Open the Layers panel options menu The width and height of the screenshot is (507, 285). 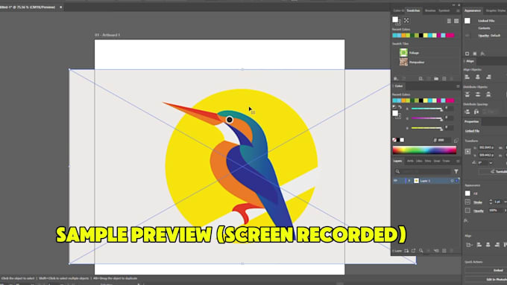click(x=458, y=161)
